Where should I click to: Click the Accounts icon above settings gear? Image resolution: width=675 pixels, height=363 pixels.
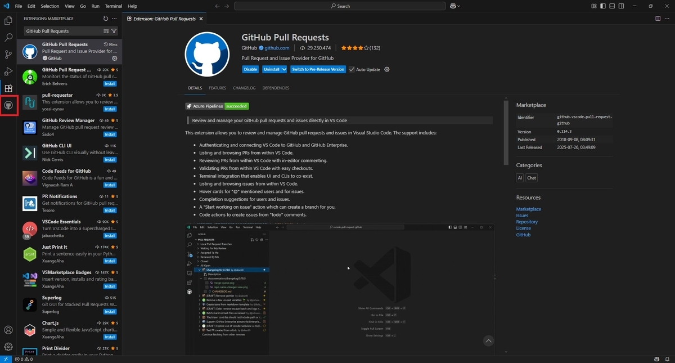[8, 330]
